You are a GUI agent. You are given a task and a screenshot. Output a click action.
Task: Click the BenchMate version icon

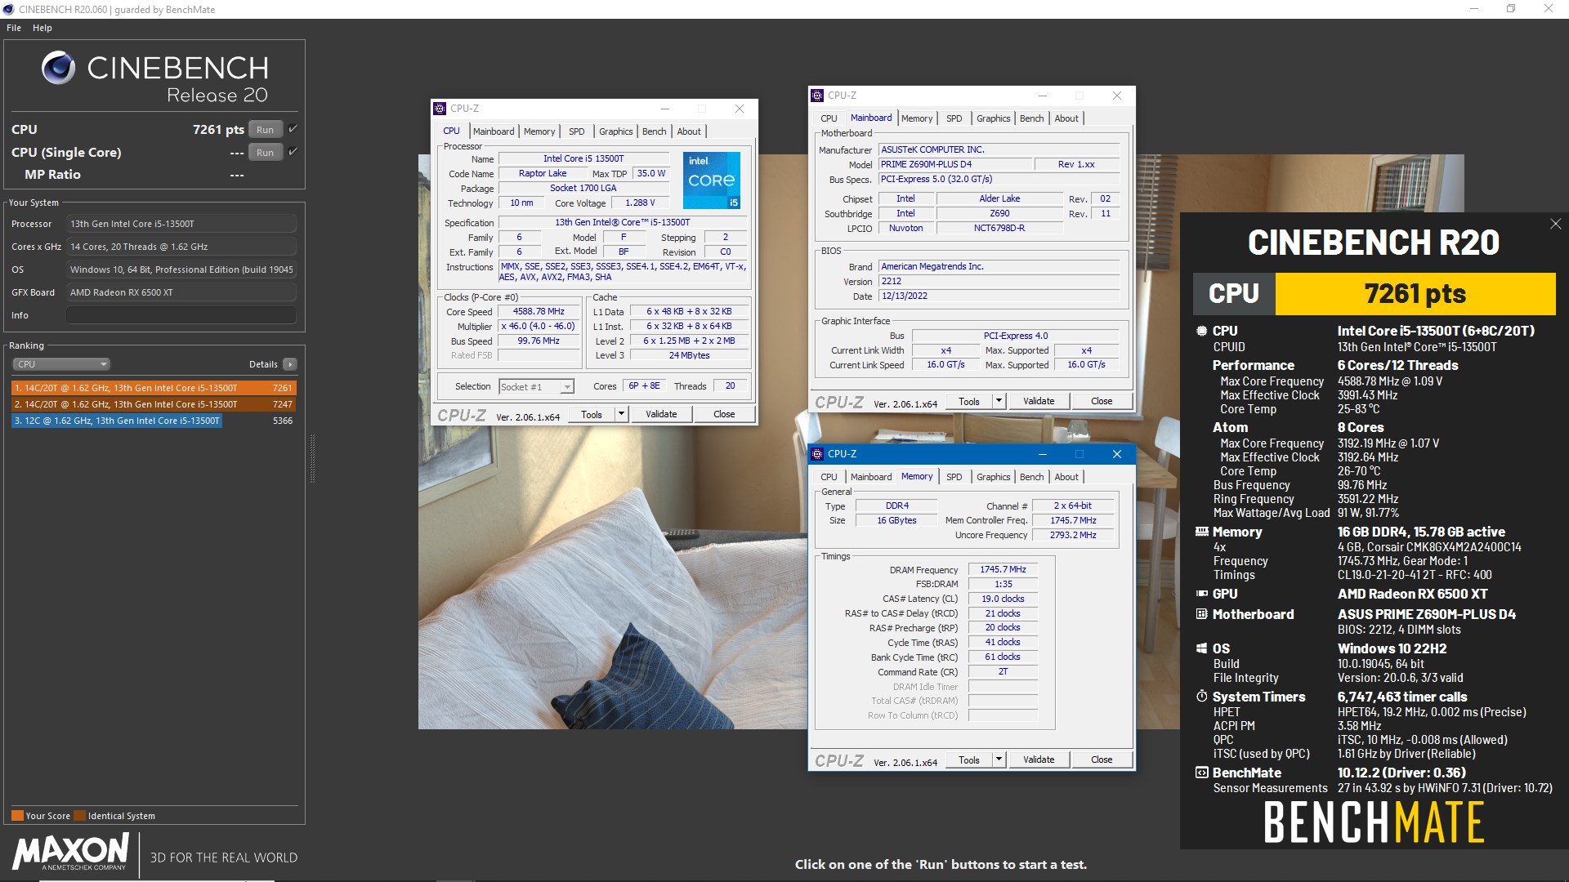click(1201, 773)
